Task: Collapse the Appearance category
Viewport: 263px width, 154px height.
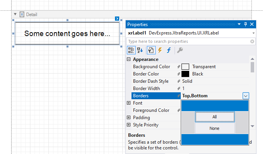Action: [129, 59]
